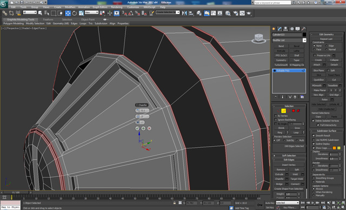Collapse the Edit Geometry rollout
The width and height of the screenshot is (346, 210).
(x=327, y=34)
